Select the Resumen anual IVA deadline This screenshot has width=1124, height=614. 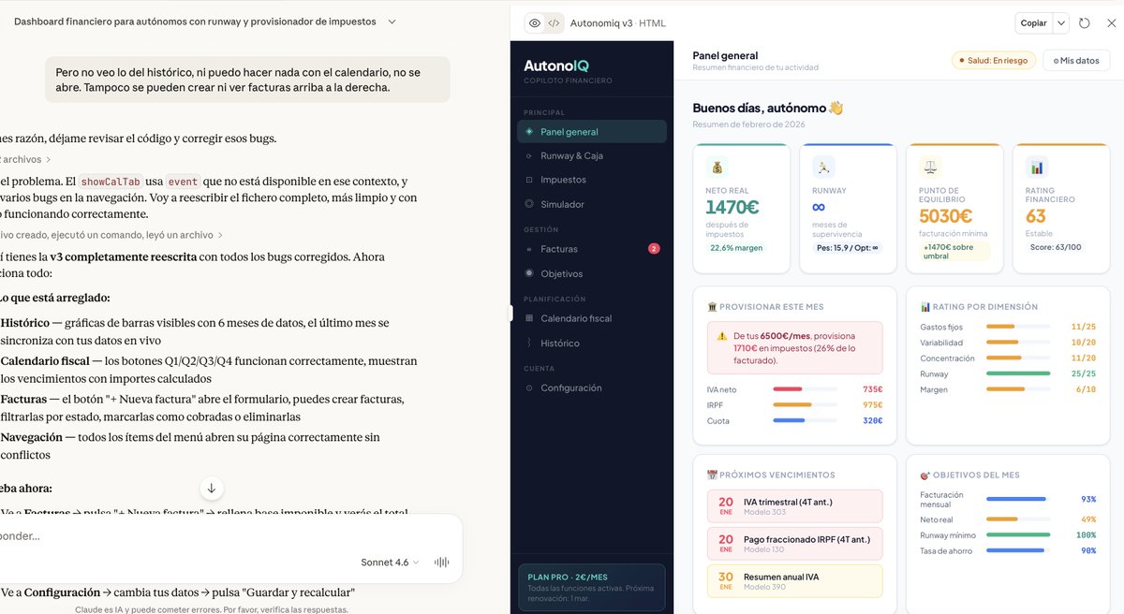(794, 581)
